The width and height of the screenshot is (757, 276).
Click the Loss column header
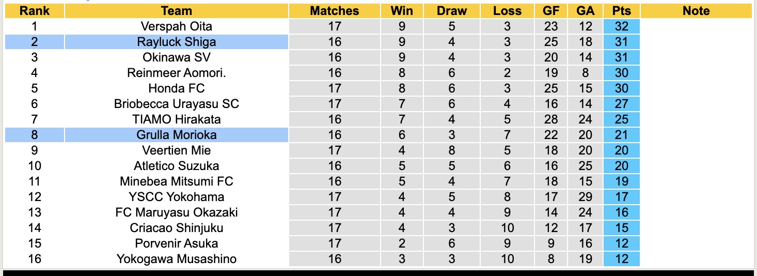pyautogui.click(x=507, y=11)
